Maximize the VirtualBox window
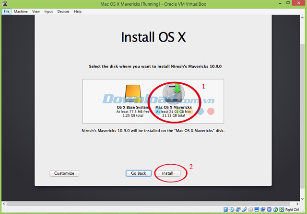 (x=288, y=3)
